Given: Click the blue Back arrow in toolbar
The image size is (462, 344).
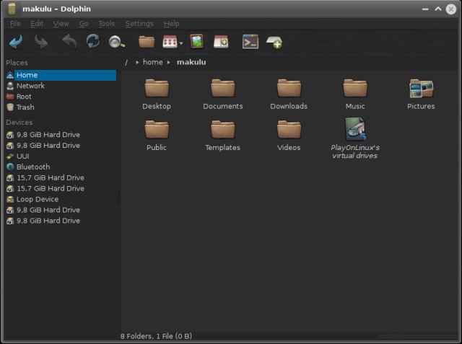Looking at the screenshot, I should pyautogui.click(x=15, y=42).
